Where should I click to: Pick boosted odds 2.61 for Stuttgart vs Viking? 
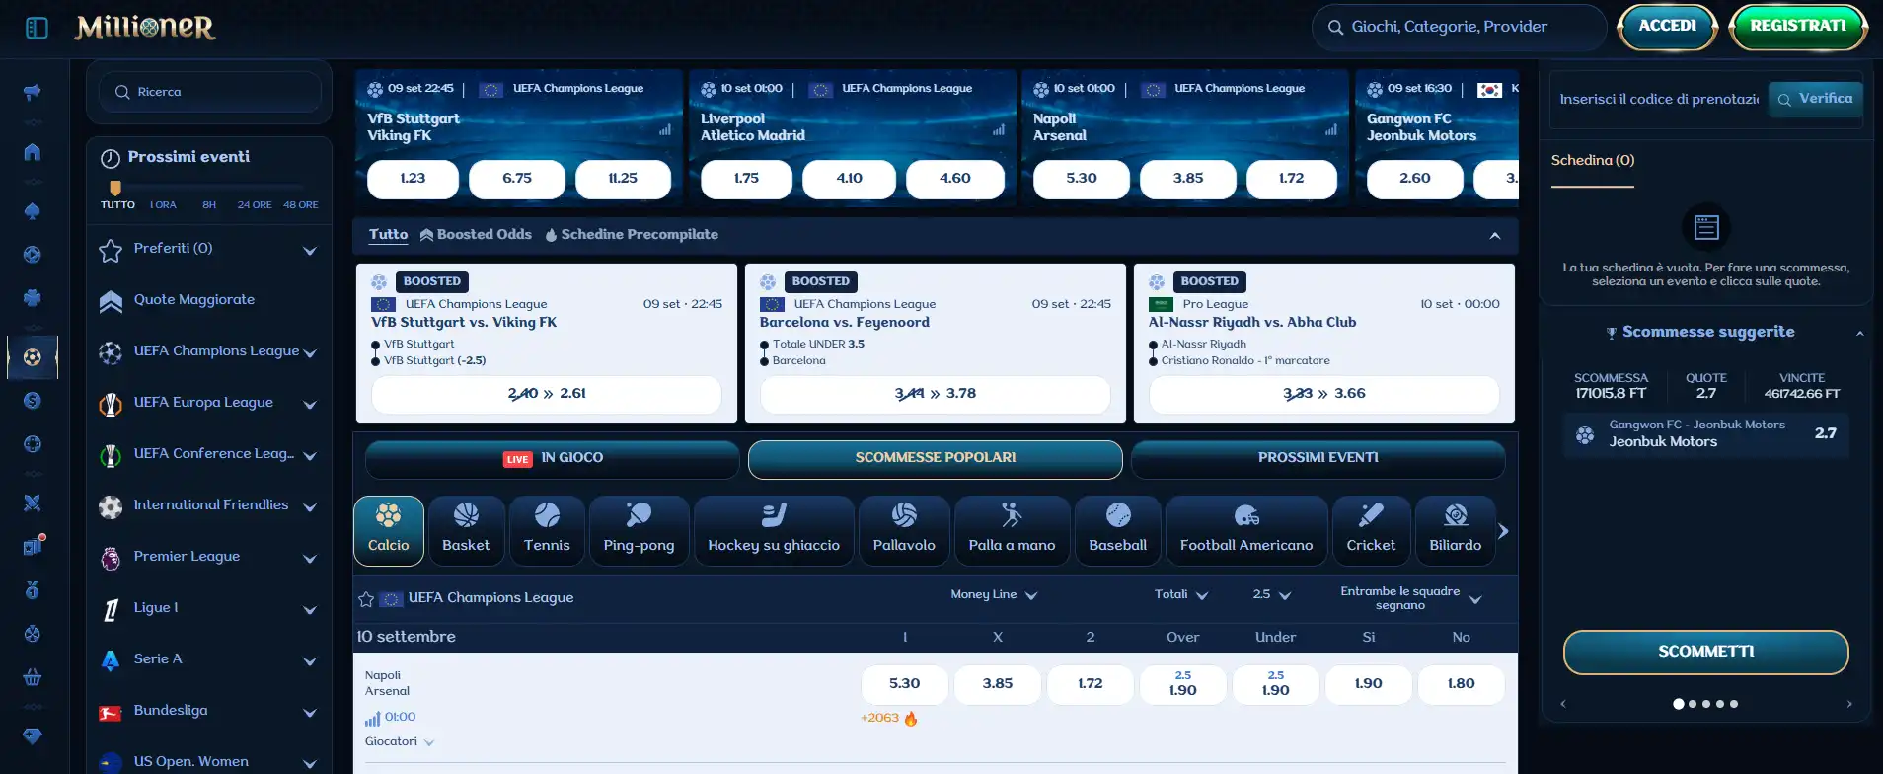tap(546, 395)
